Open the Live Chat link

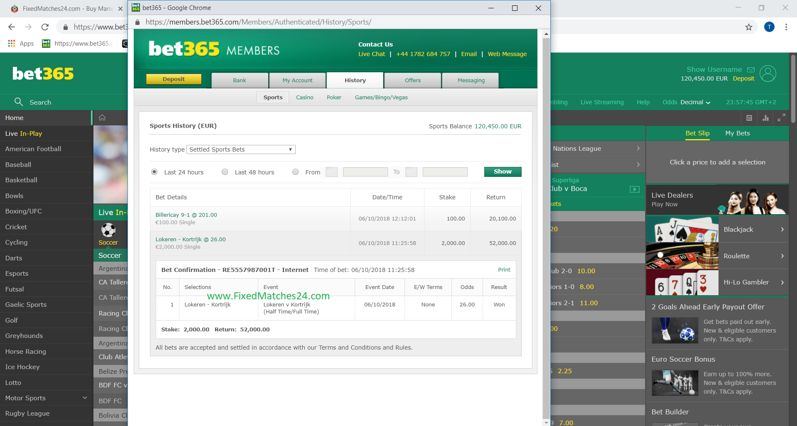click(x=372, y=54)
